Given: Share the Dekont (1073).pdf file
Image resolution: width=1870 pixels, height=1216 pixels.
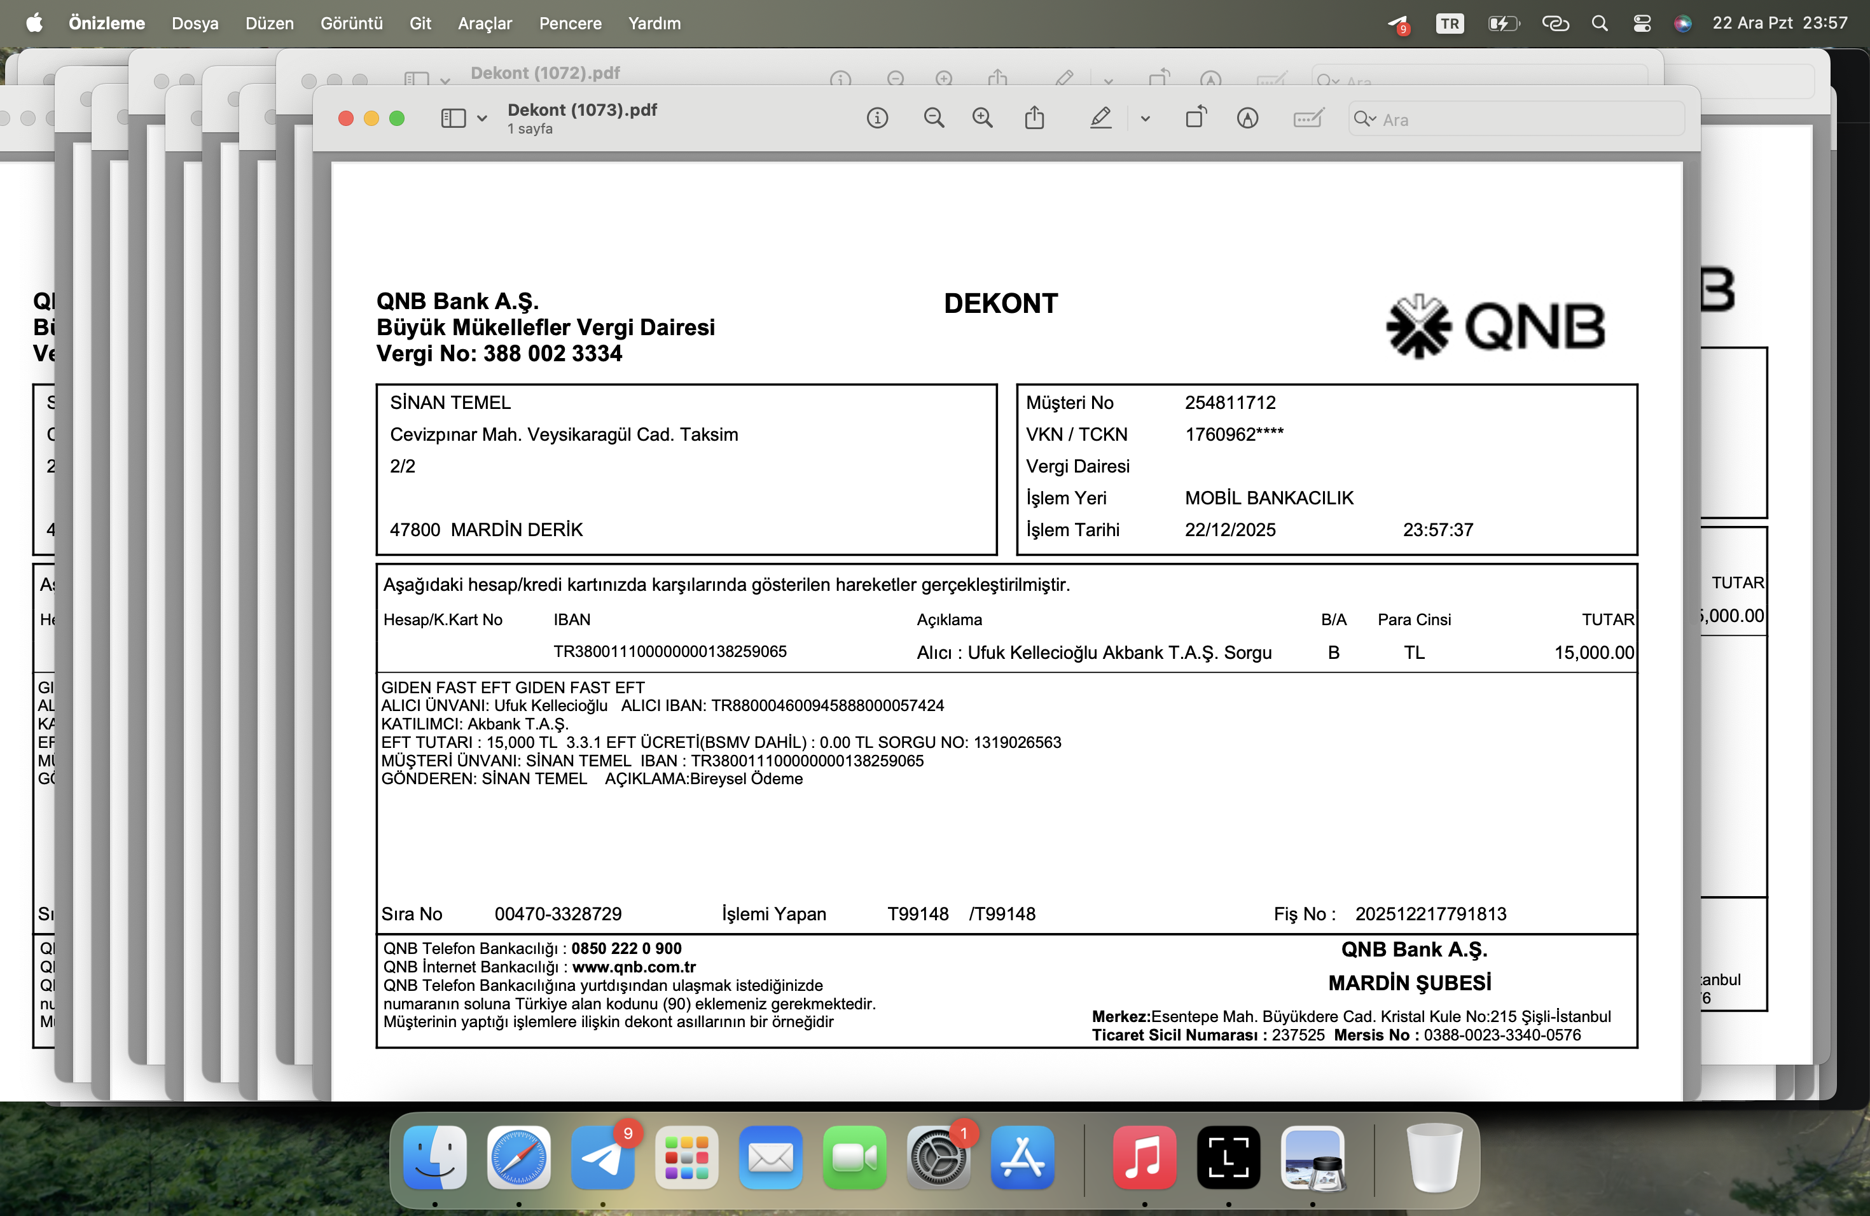Looking at the screenshot, I should point(1035,118).
